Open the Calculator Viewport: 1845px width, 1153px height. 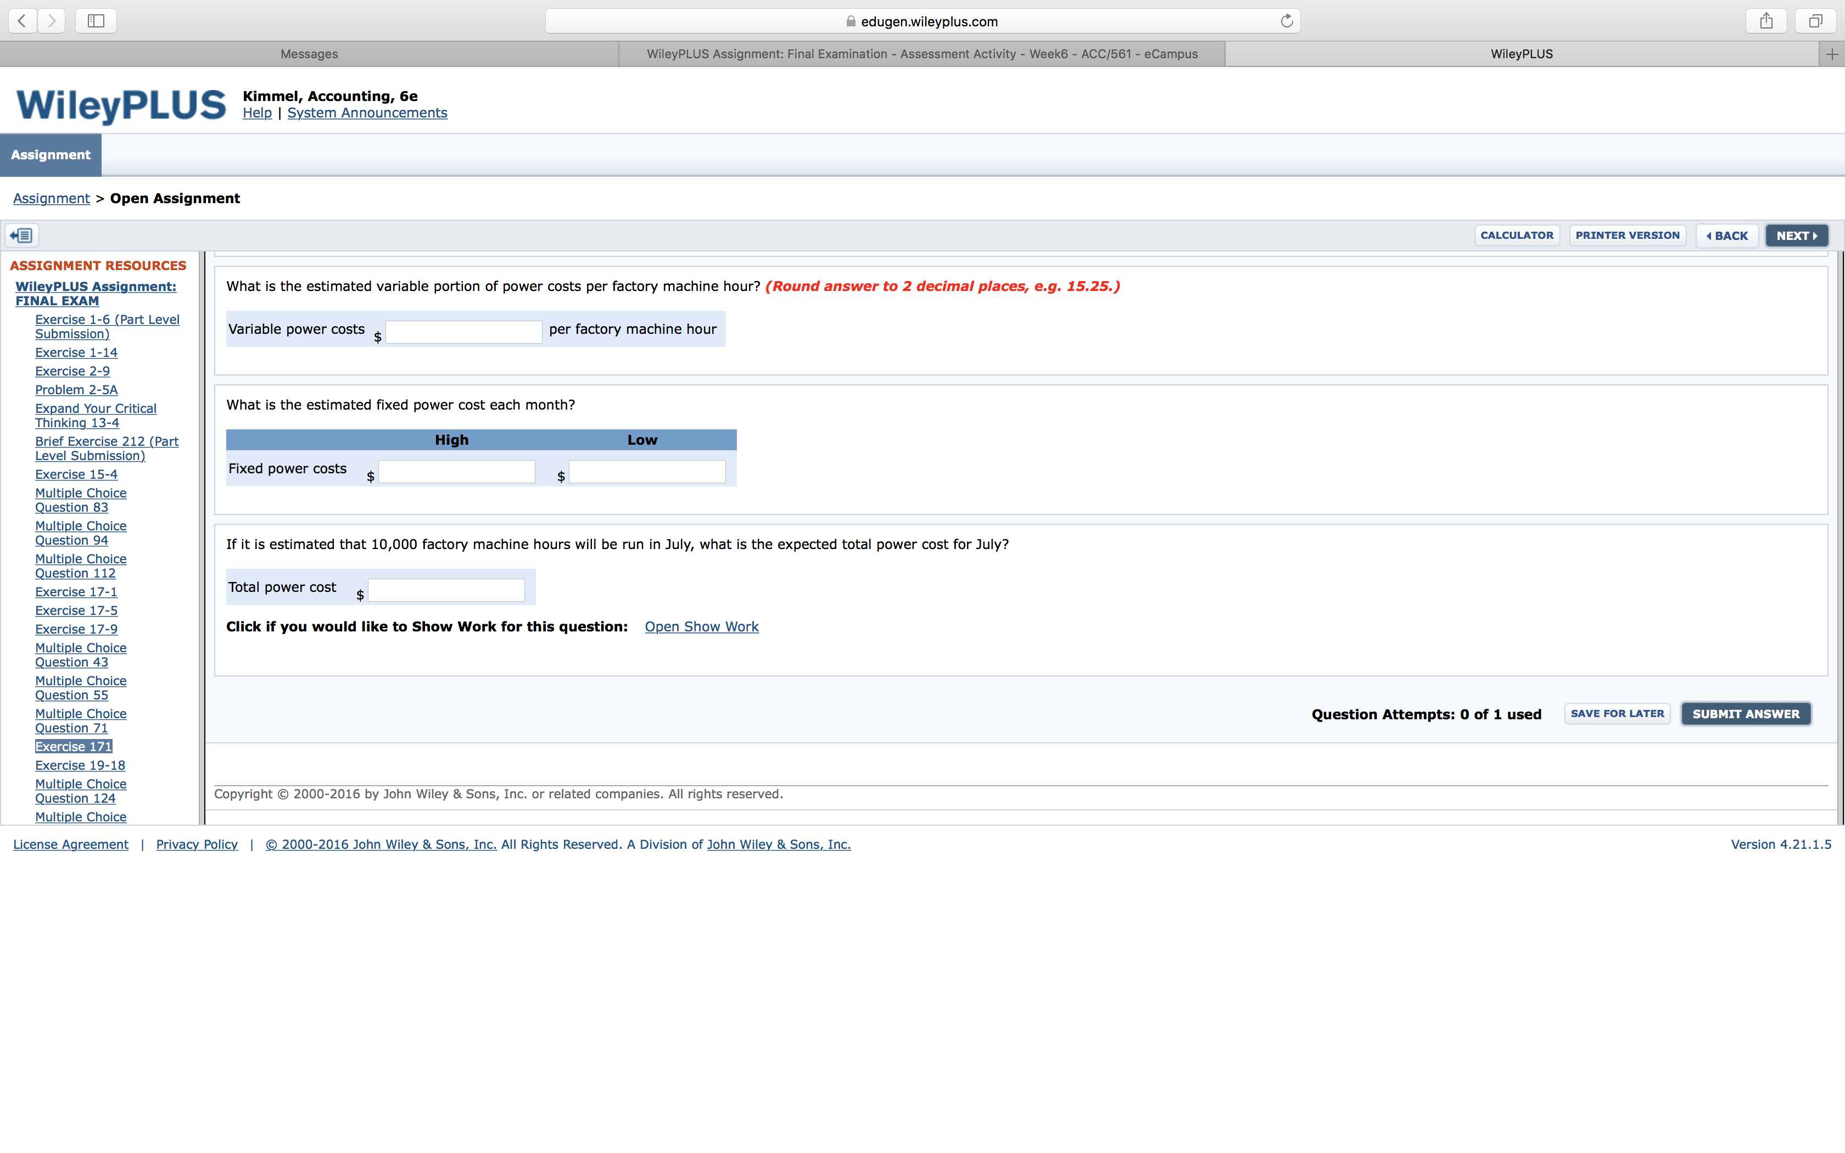click(1517, 236)
